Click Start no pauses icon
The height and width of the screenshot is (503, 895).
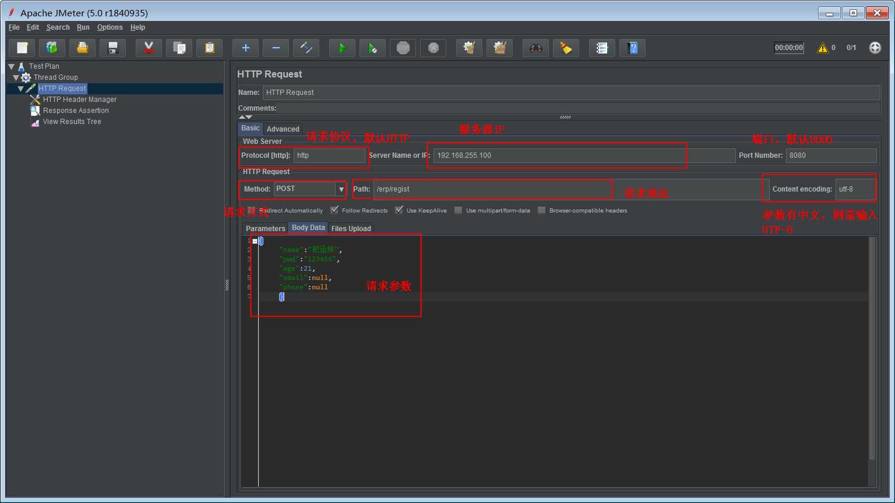click(x=372, y=48)
